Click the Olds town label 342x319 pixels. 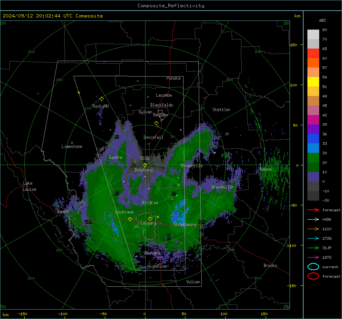click(x=145, y=158)
